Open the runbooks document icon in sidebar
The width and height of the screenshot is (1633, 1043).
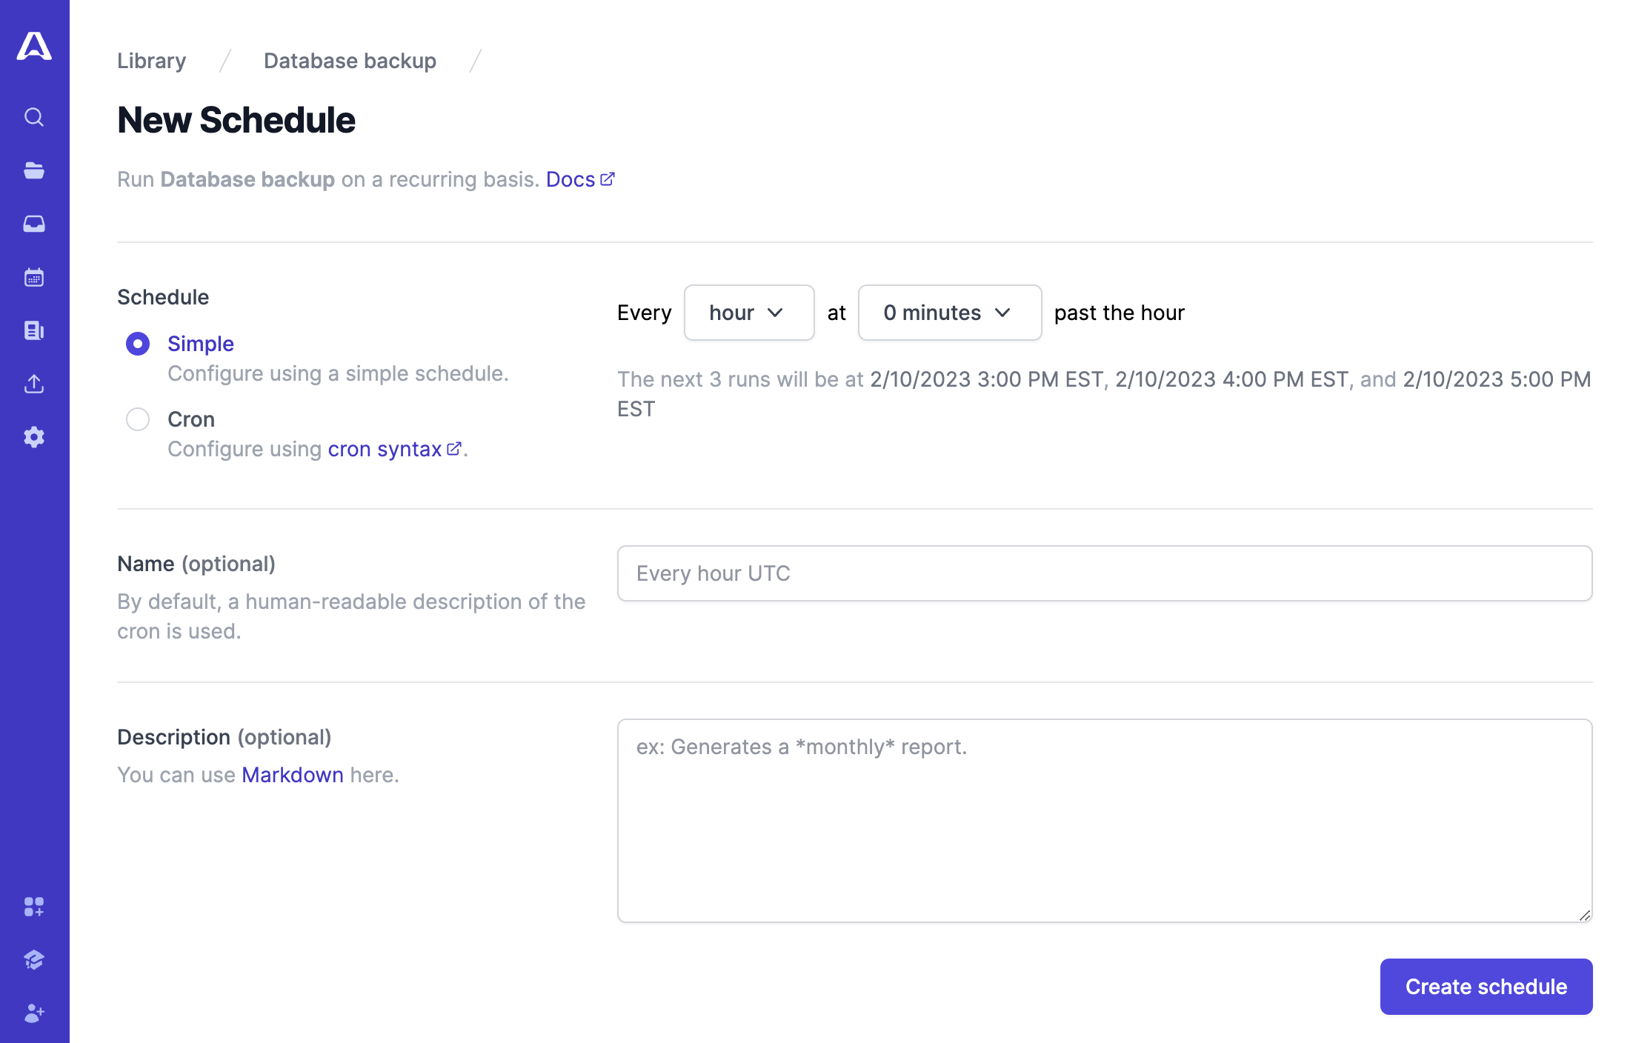(x=34, y=330)
